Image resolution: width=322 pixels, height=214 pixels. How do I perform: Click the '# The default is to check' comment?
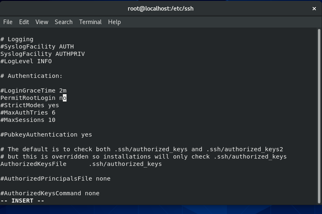[142, 149]
